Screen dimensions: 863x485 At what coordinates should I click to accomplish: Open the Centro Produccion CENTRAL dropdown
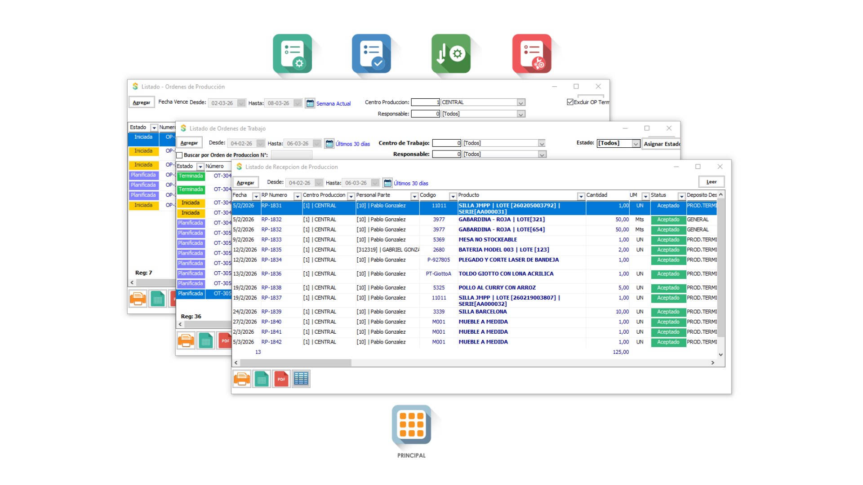click(520, 102)
